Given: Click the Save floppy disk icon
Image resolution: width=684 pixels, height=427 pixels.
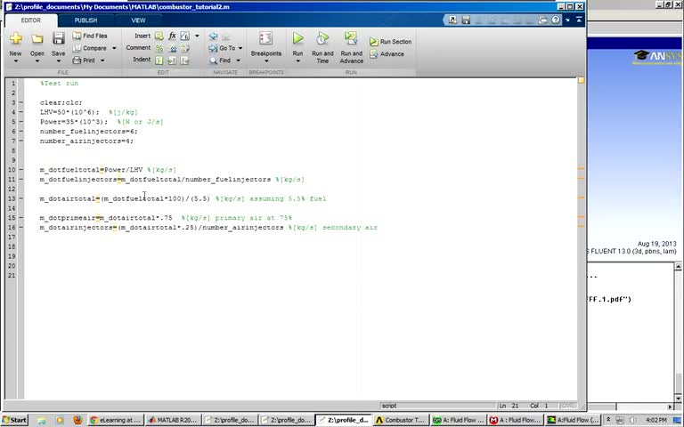Looking at the screenshot, I should (59, 38).
